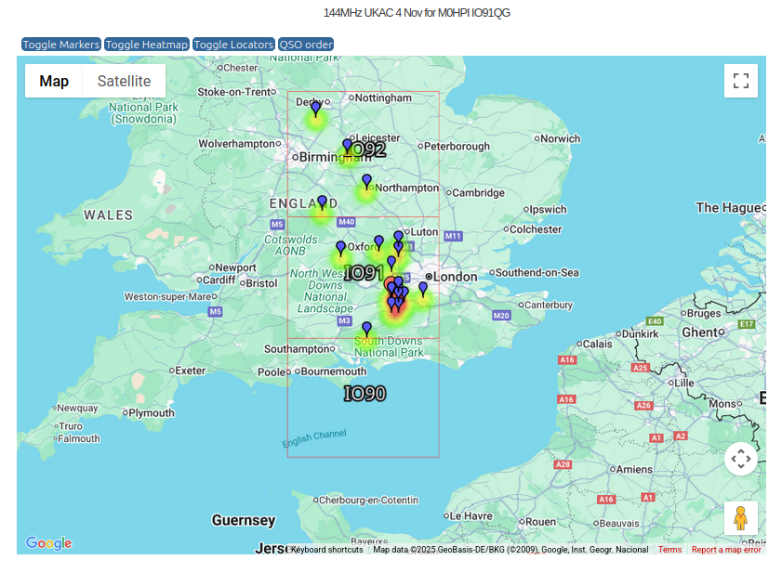Toggle Markers on the map
This screenshot has width=782, height=573.
61,45
